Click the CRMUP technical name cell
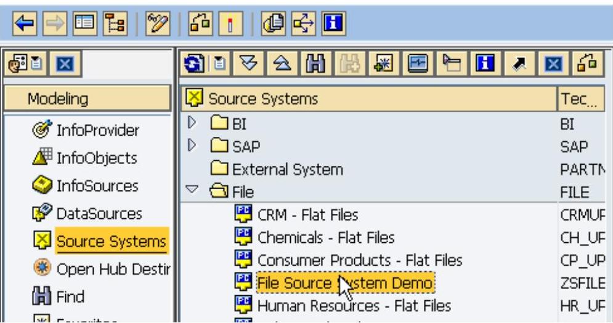 [582, 215]
